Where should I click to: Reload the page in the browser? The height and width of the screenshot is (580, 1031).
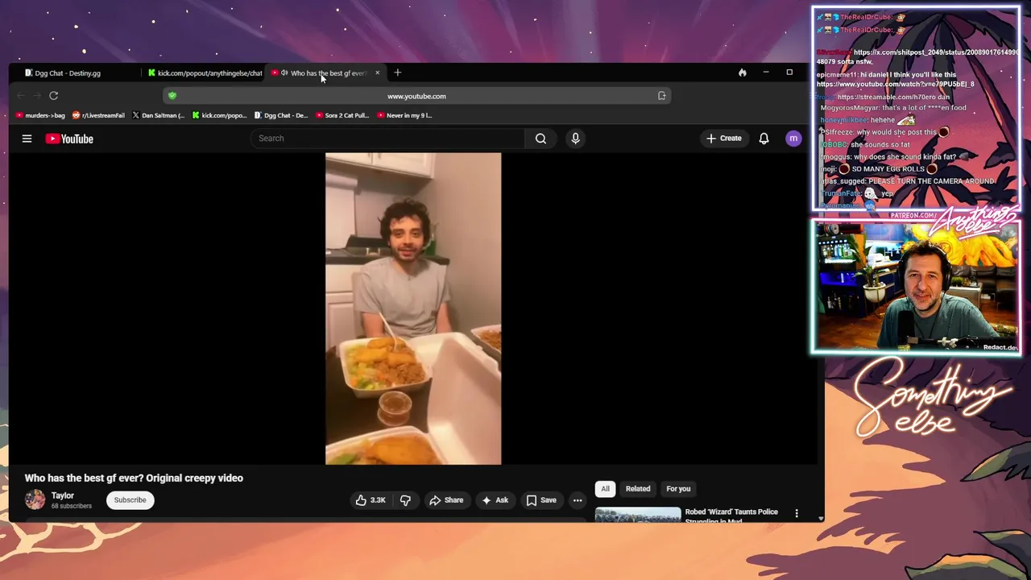pyautogui.click(x=53, y=96)
